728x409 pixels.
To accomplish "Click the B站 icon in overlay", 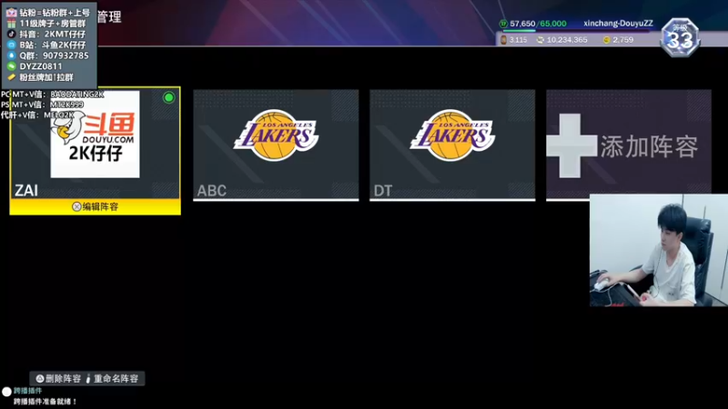I will click(x=12, y=45).
